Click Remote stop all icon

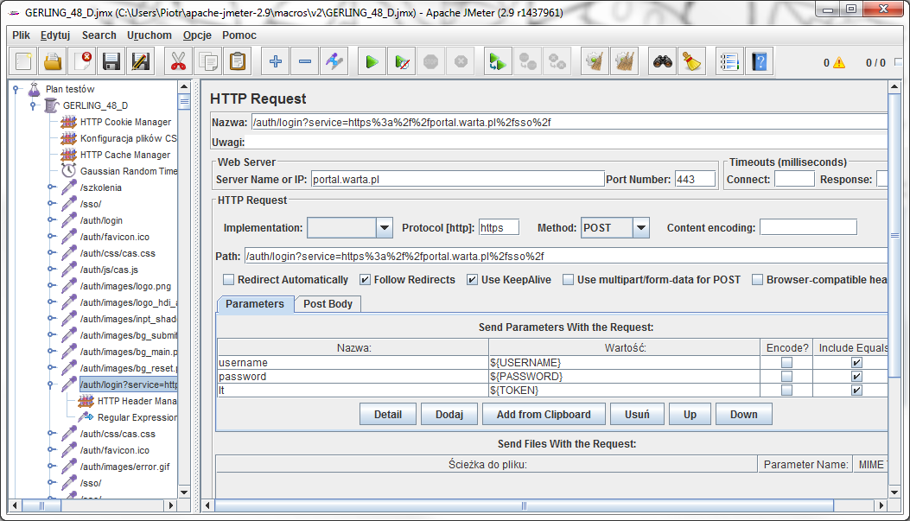pyautogui.click(x=527, y=61)
